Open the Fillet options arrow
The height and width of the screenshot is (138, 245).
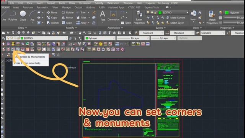(89, 18)
